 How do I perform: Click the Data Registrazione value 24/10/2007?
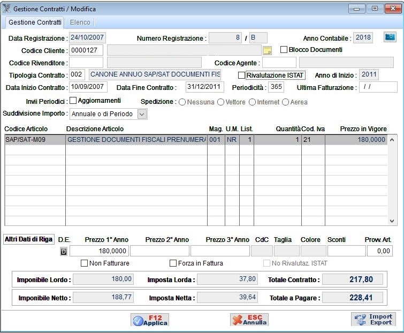point(88,37)
